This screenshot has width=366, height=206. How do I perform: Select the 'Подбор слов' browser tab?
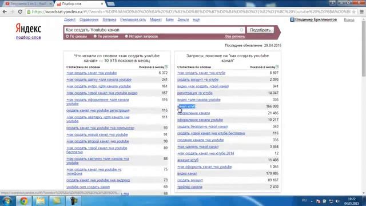tap(79, 4)
